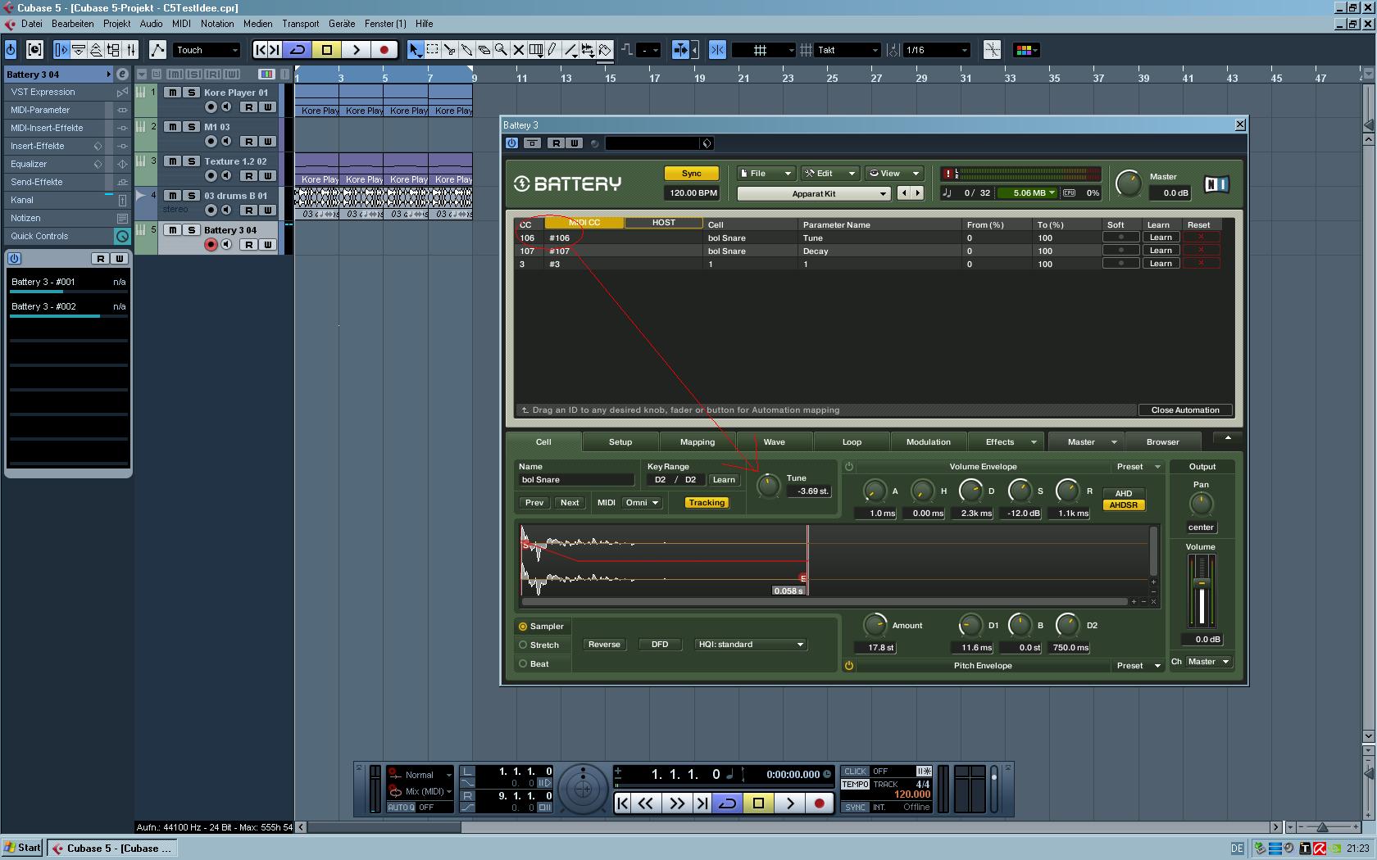Switch to the HOST automation tab
The width and height of the screenshot is (1377, 860).
coord(663,223)
